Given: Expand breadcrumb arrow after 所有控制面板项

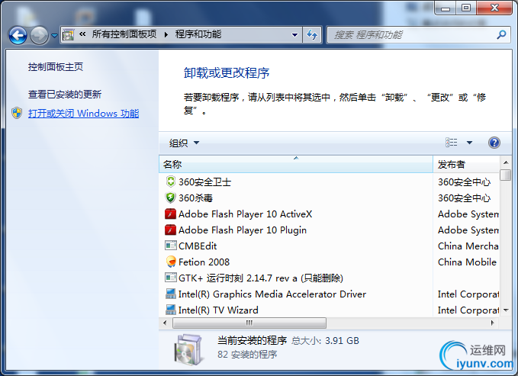Looking at the screenshot, I should pos(166,34).
